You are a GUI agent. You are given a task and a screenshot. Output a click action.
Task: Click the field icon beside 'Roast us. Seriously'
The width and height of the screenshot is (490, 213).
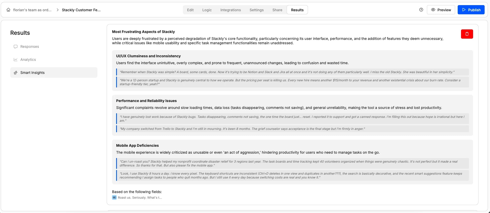coord(114,197)
